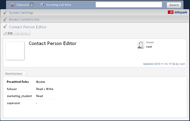
Task: Click the infopark logo
Action: point(177,12)
